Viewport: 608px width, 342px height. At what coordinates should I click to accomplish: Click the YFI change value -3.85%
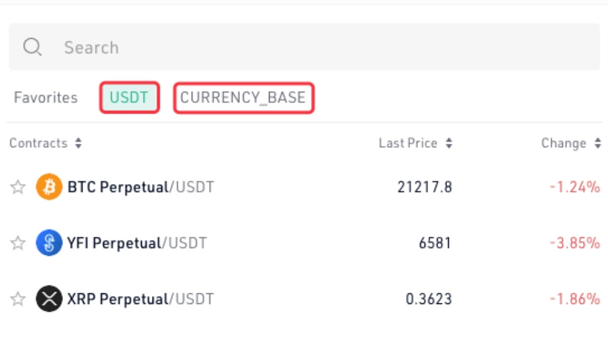575,243
